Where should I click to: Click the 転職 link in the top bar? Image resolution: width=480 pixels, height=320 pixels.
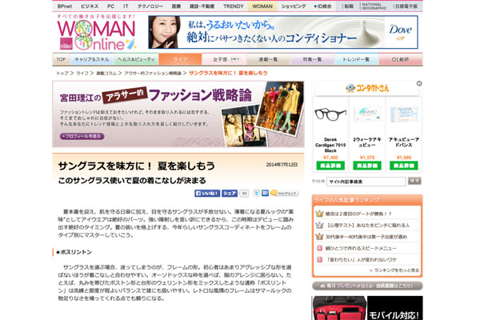tap(348, 6)
